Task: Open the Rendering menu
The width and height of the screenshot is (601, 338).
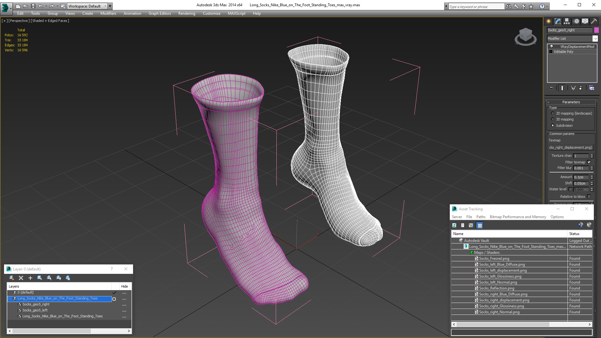Action: pos(187,13)
